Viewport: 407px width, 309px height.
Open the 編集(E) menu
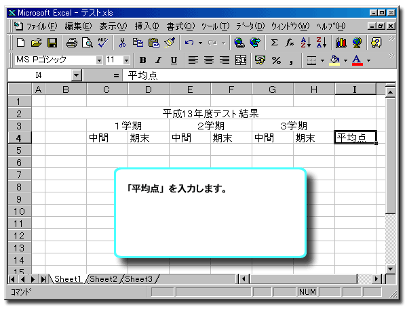tap(78, 26)
